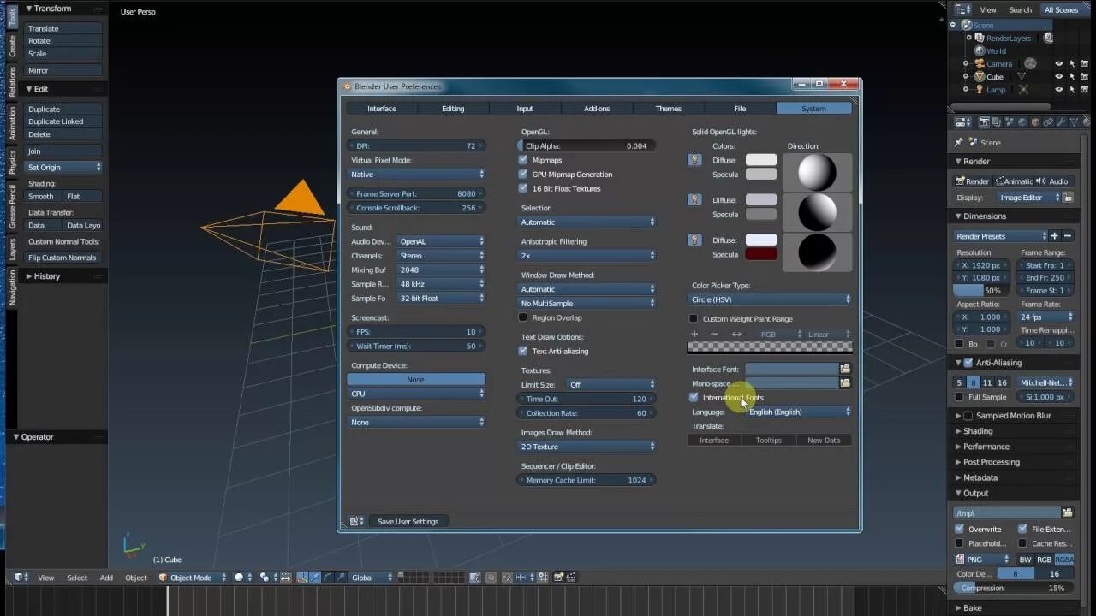Open the World properties tab globe icon
Screen dimensions: 1096x616
coord(1022,122)
